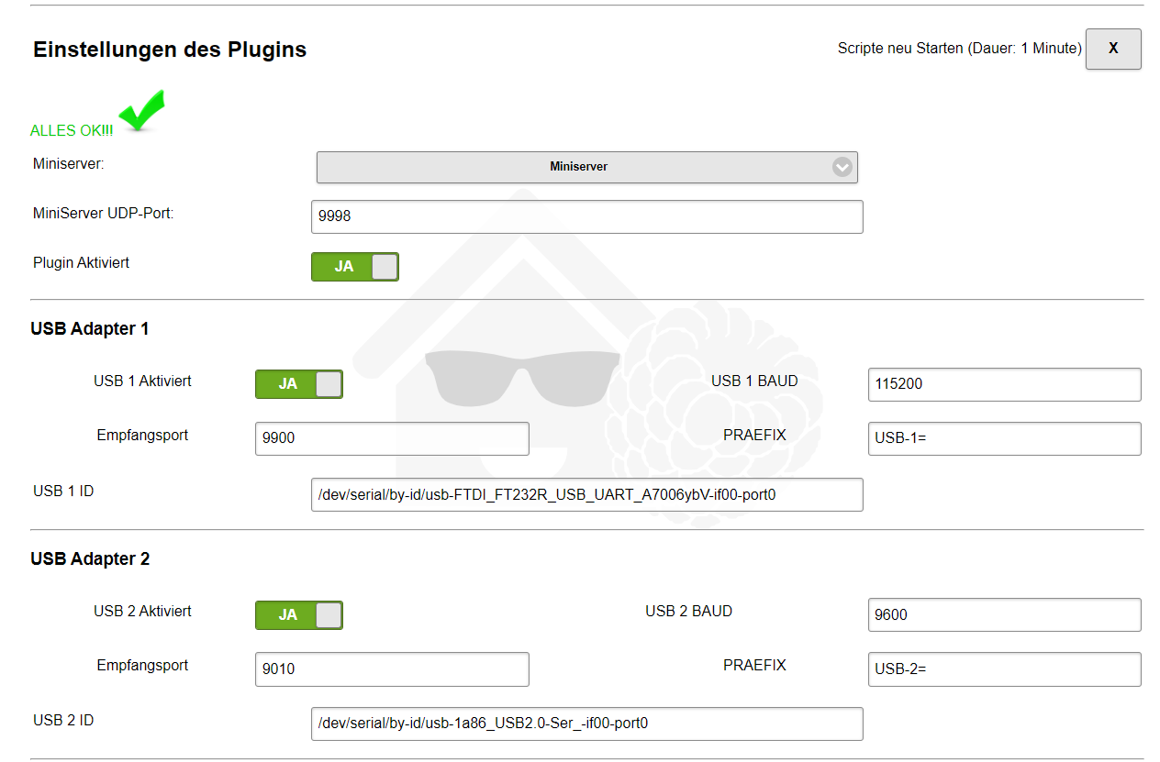Click USB Adapter 2 Empfangsport field

click(x=392, y=669)
